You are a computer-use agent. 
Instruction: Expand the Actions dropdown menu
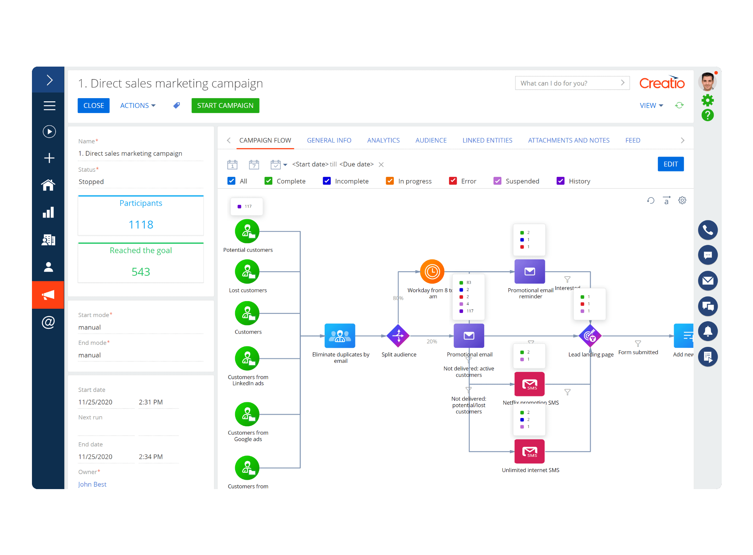click(x=138, y=105)
